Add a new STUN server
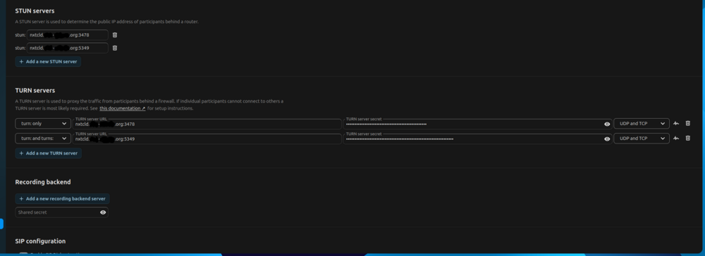This screenshot has height=256, width=705. coord(48,61)
